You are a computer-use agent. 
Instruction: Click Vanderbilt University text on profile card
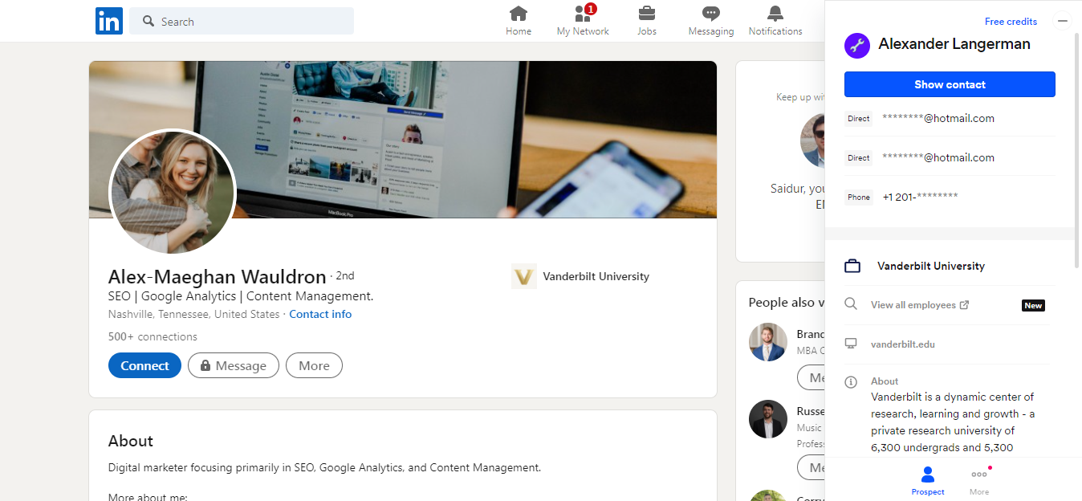[596, 276]
